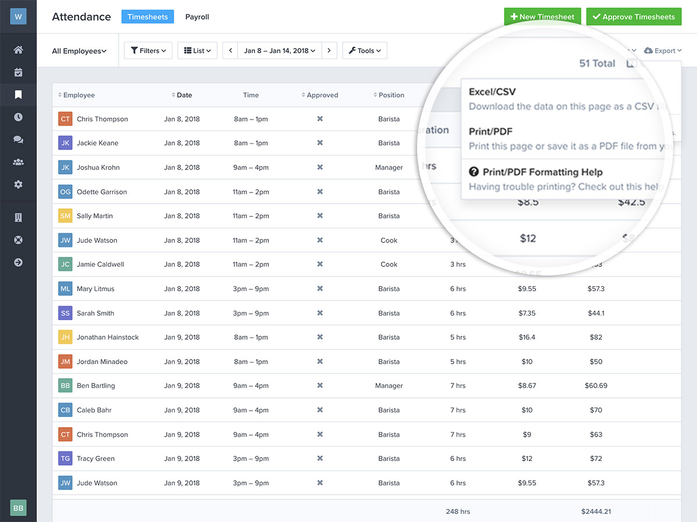The image size is (697, 522).
Task: Open the calendar check scheduling sidebar icon
Action: [18, 72]
